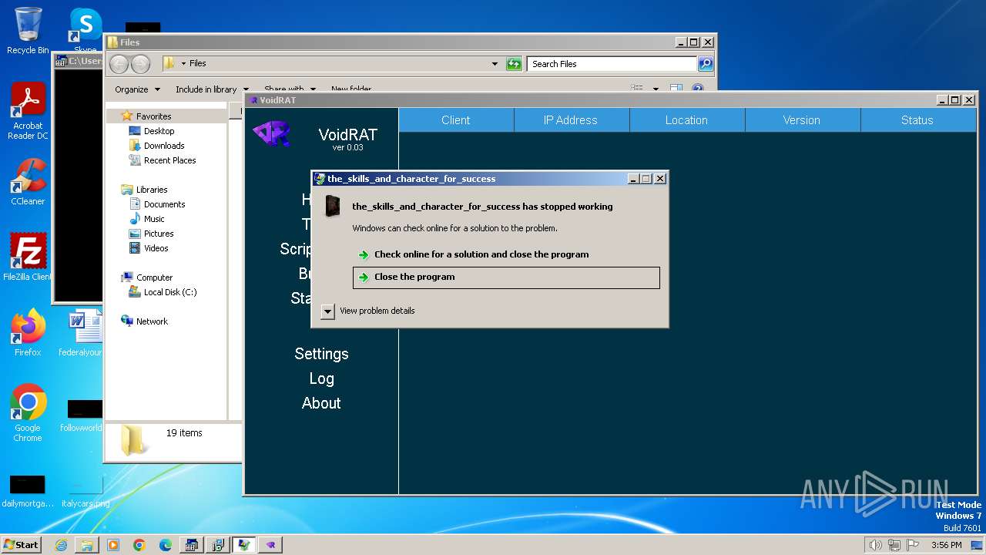Viewport: 986px width, 555px height.
Task: Choose Close the program
Action: [506, 277]
